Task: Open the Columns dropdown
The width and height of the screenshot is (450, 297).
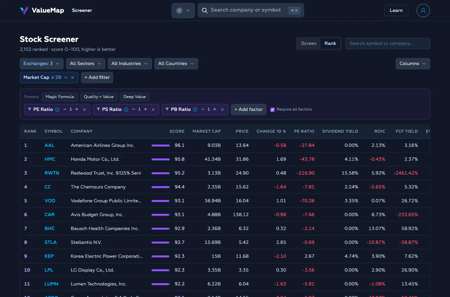Action: coord(413,64)
